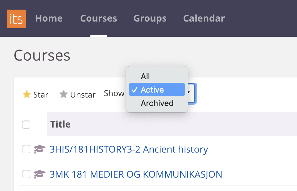Go to the Home tab
This screenshot has height=191, width=297.
click(49, 18)
